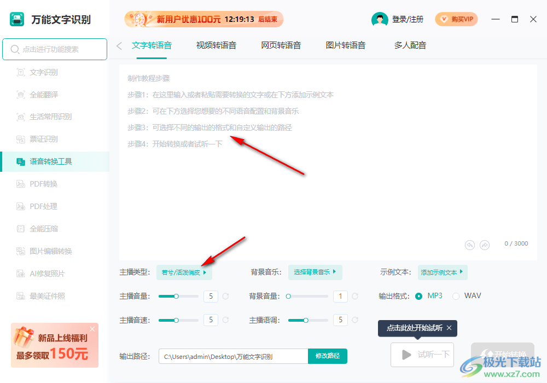Screen dimensions: 547x383
Task: Click the redo arrow icon in text area
Action: (485, 245)
